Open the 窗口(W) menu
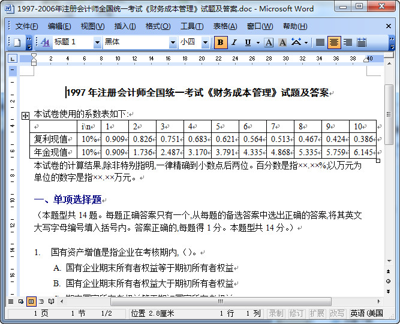The width and height of the screenshot is (400, 324). click(x=260, y=26)
